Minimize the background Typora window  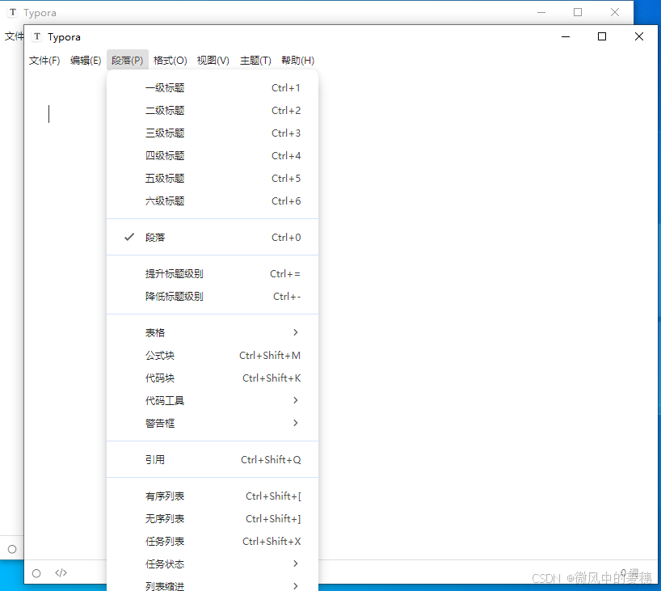pos(541,12)
